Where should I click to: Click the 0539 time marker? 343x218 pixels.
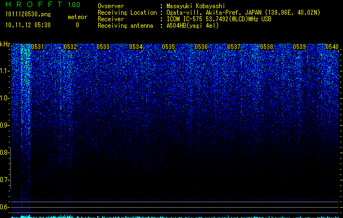coord(299,47)
